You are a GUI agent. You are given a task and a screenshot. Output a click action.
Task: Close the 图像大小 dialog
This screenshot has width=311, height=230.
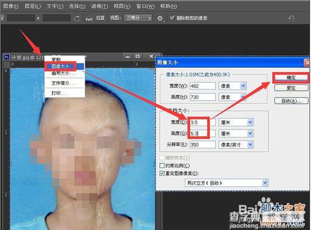click(307, 63)
